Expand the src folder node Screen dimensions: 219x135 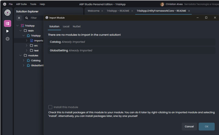pyautogui.click(x=27, y=45)
